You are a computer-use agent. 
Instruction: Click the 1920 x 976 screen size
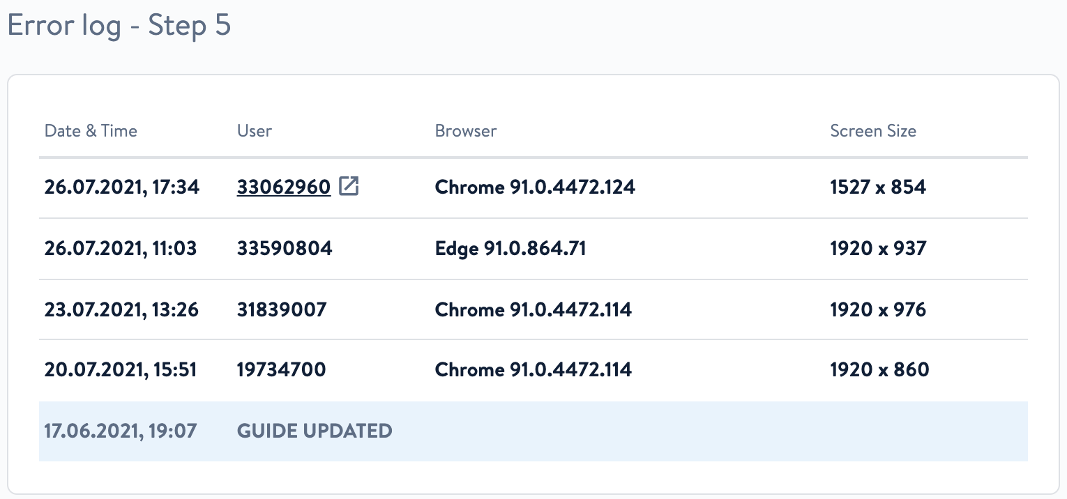[878, 309]
